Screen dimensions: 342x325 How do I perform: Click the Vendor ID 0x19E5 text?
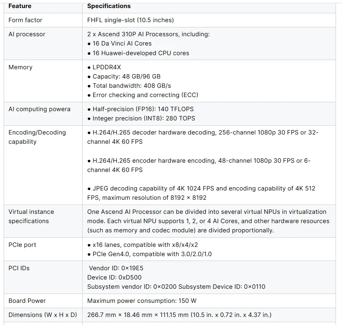pyautogui.click(x=116, y=268)
